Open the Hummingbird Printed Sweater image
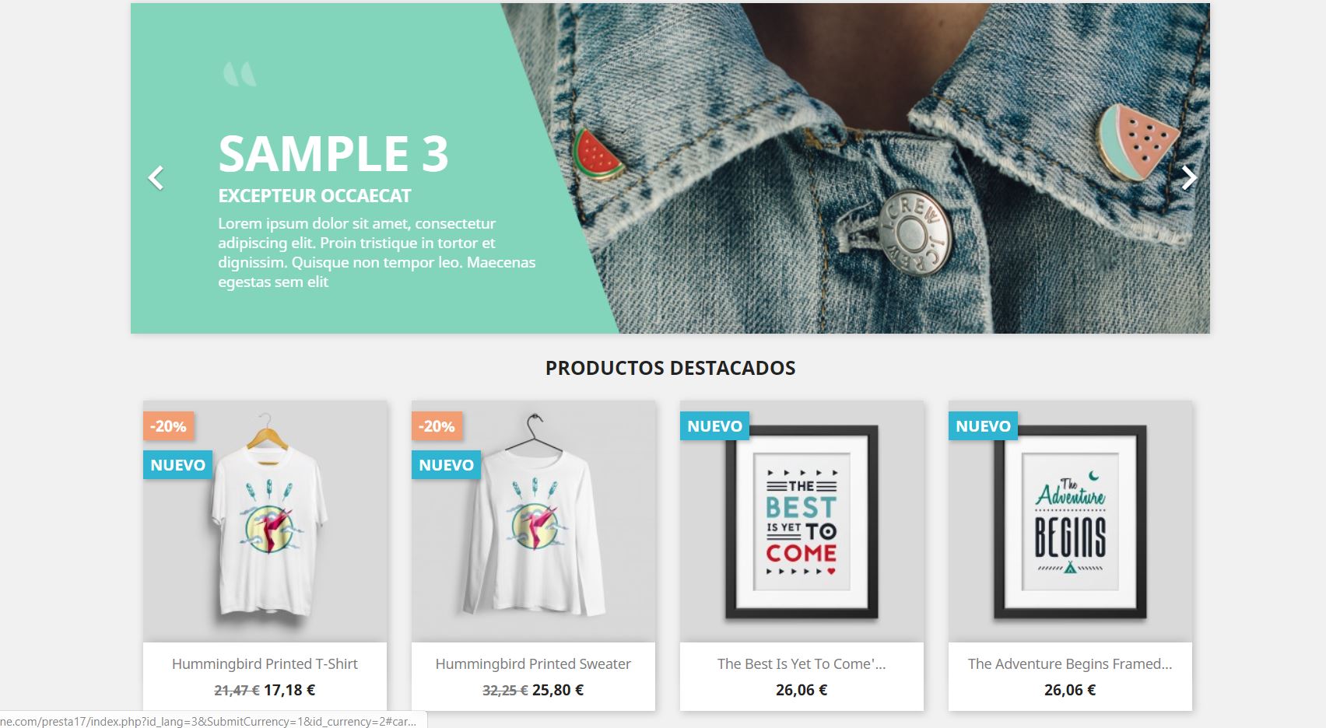 534,521
